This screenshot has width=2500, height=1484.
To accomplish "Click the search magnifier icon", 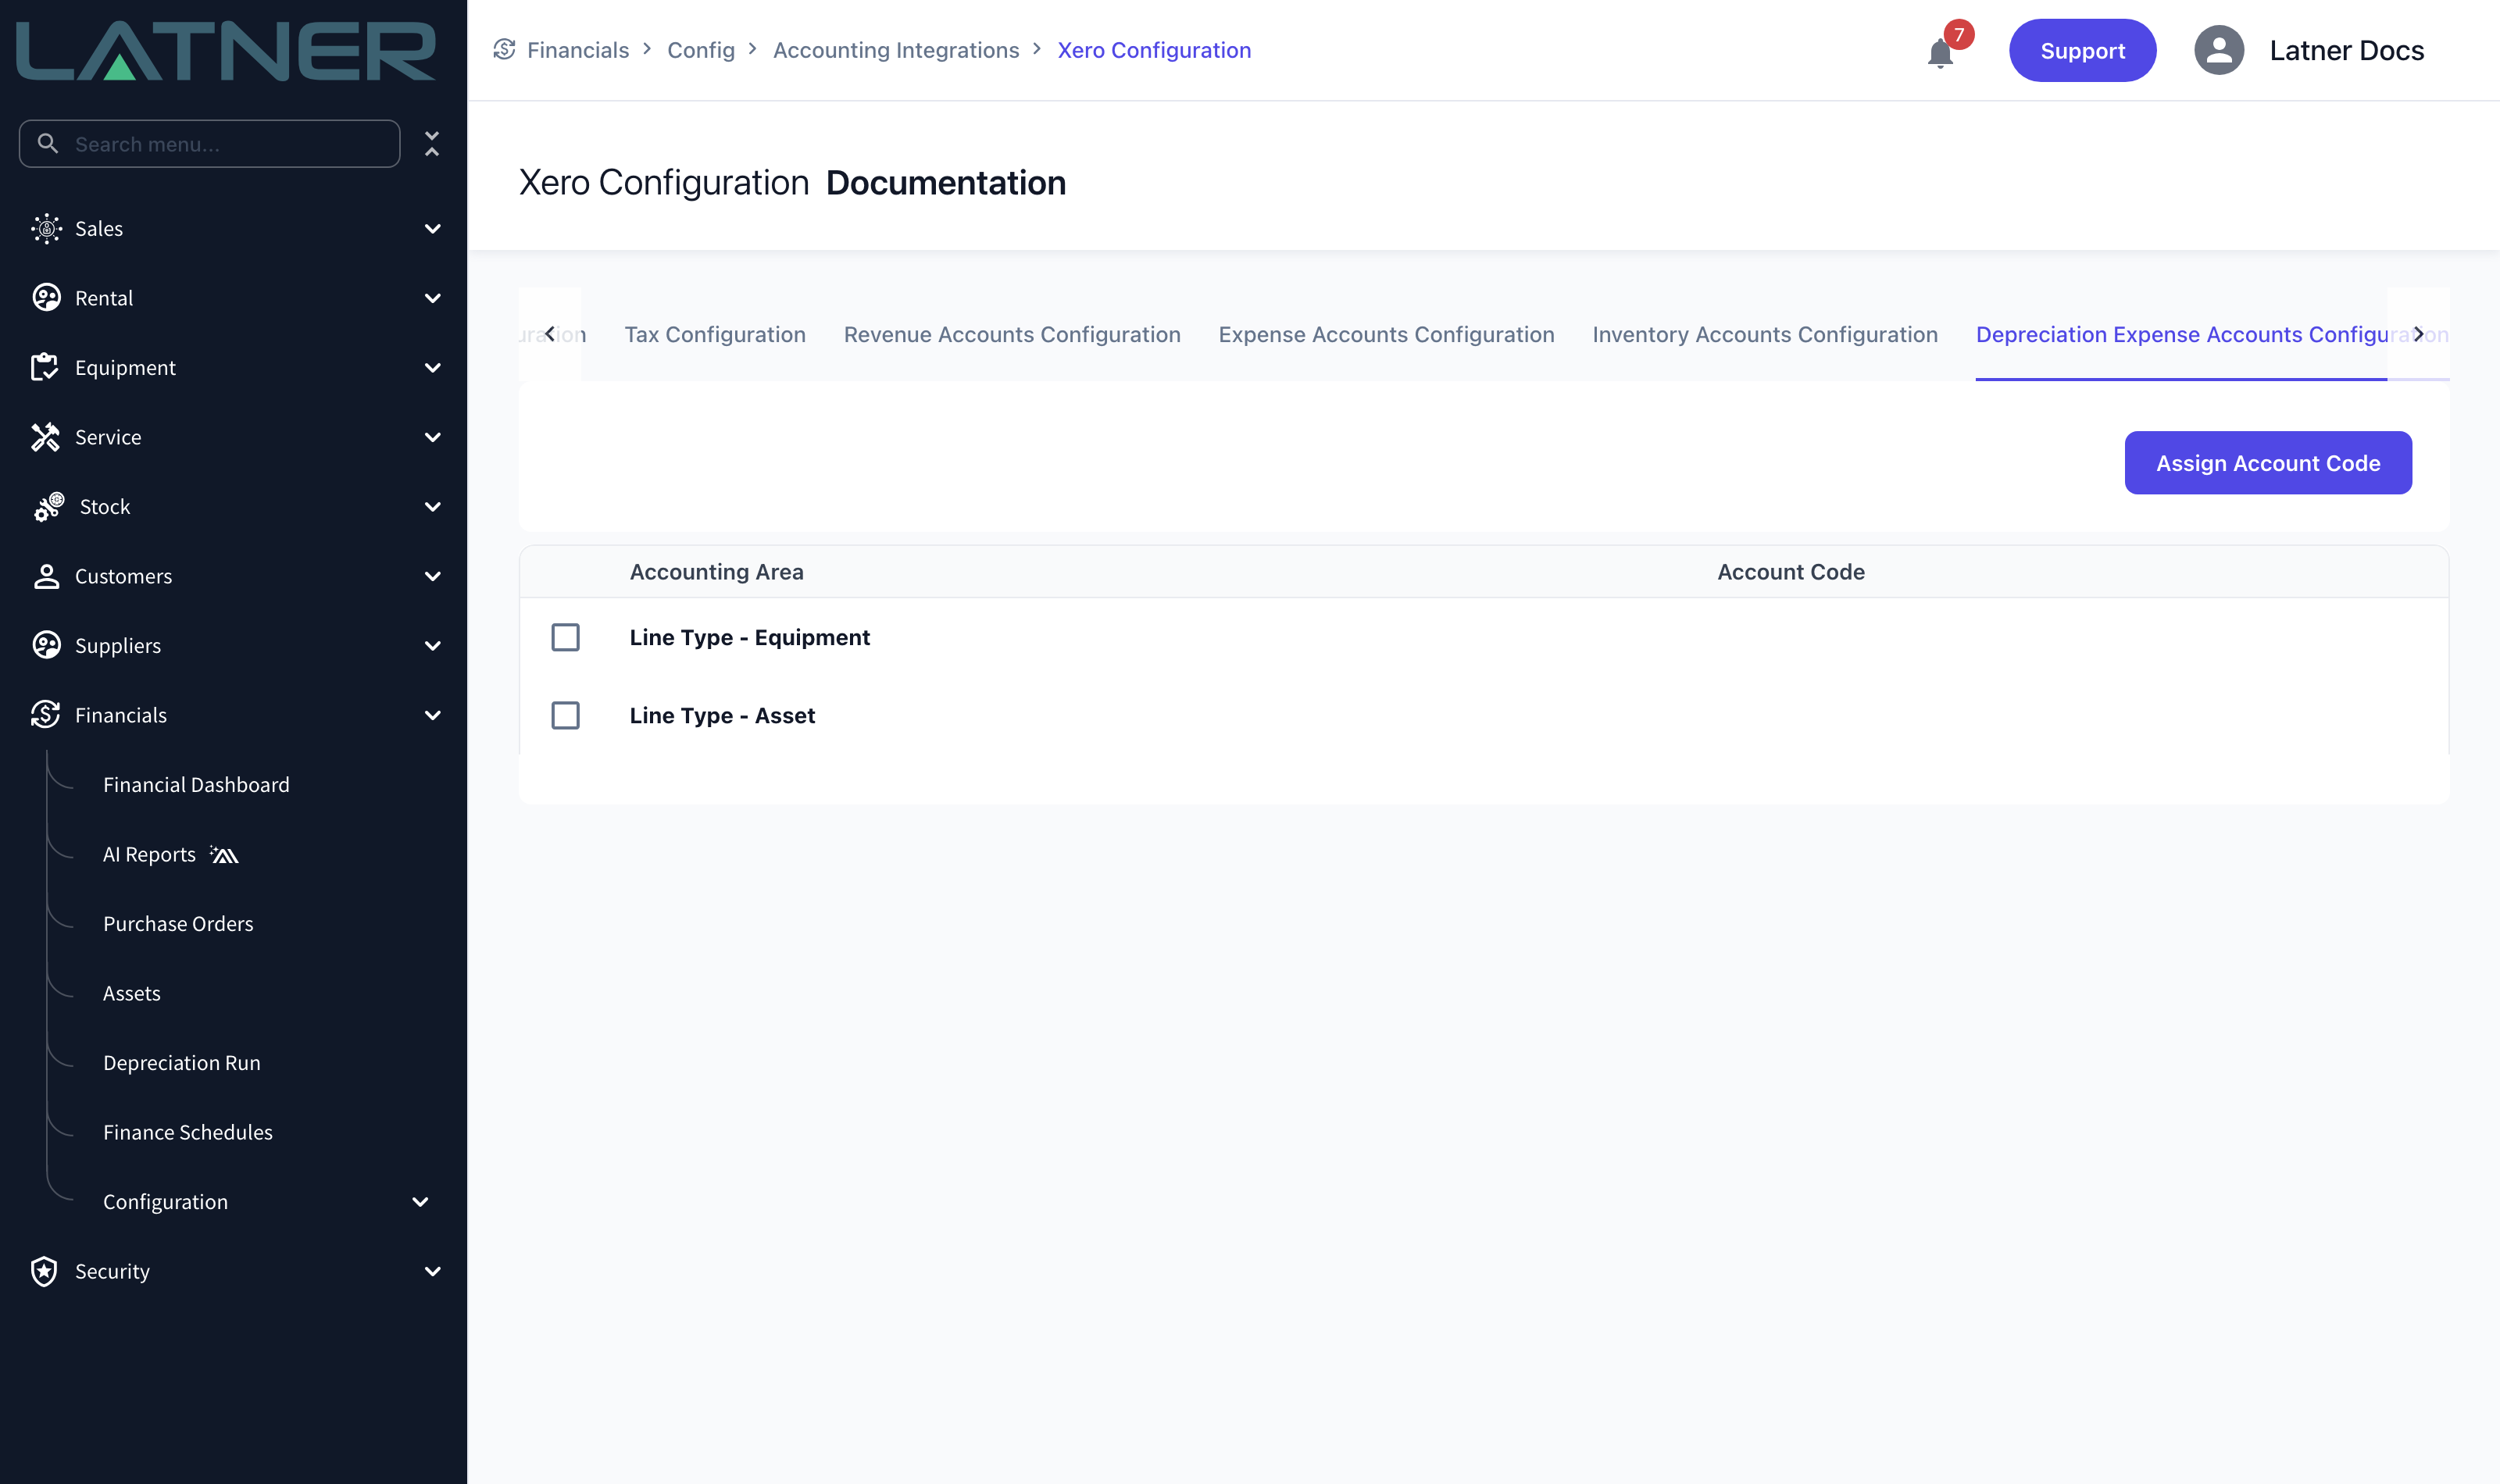I will pyautogui.click(x=47, y=143).
